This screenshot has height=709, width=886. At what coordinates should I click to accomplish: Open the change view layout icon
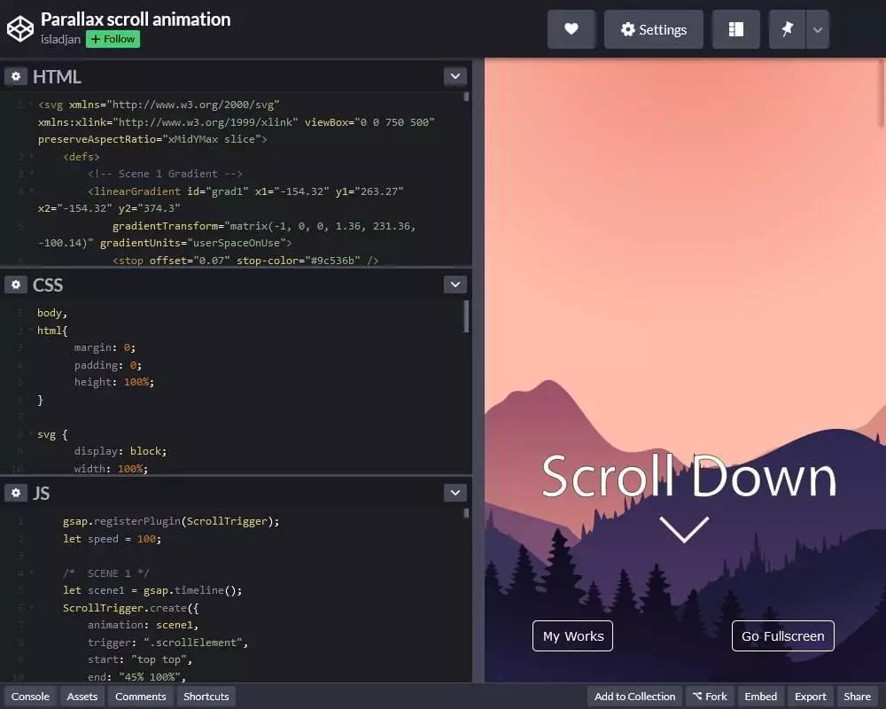(735, 28)
